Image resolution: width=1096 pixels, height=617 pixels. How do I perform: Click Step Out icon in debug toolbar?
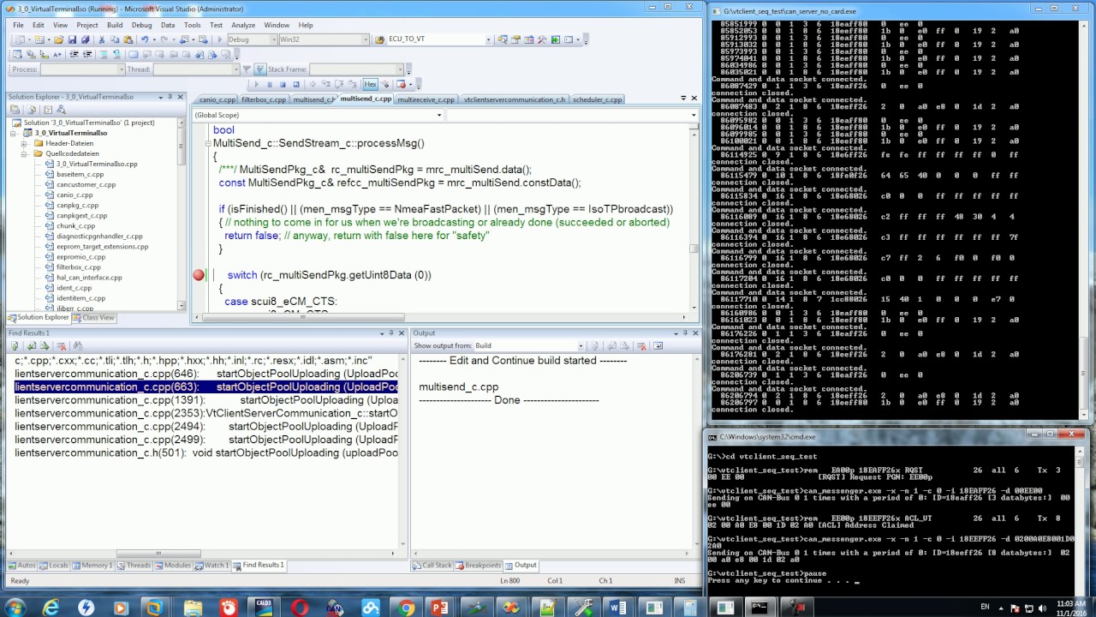(x=352, y=84)
